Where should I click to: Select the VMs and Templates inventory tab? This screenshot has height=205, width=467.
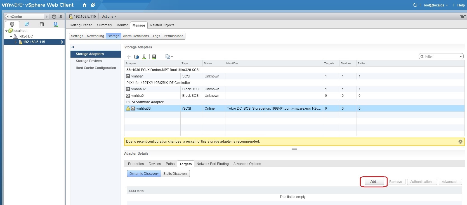[x=27, y=24]
